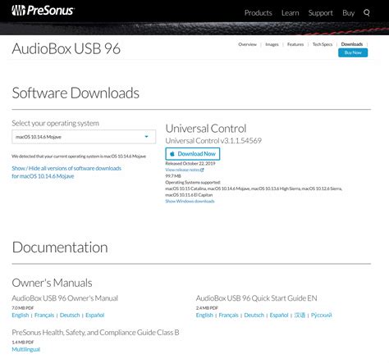Open the Deutsch Quick Start Guide
Image resolution: width=389 pixels, height=363 pixels.
click(x=254, y=315)
